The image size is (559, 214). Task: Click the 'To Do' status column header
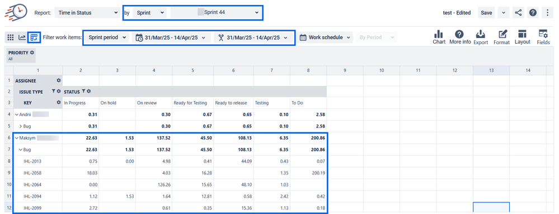click(308, 103)
